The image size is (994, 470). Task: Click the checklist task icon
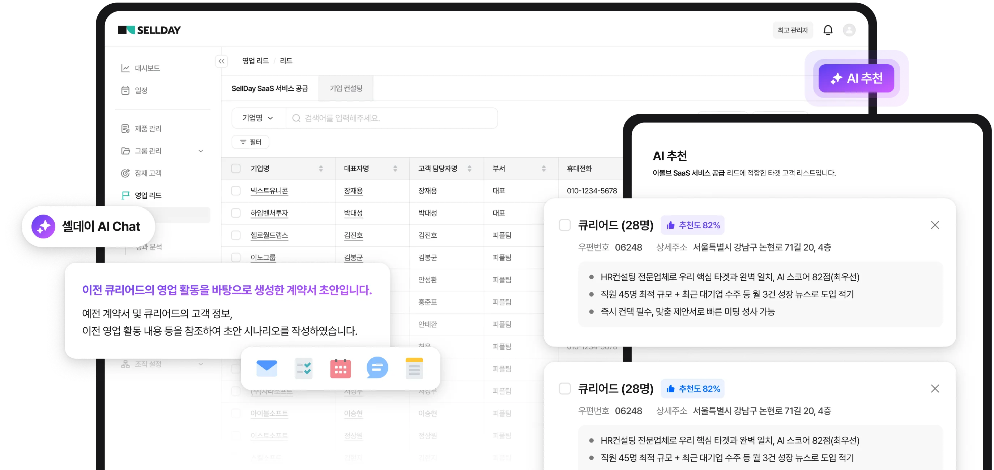(304, 368)
